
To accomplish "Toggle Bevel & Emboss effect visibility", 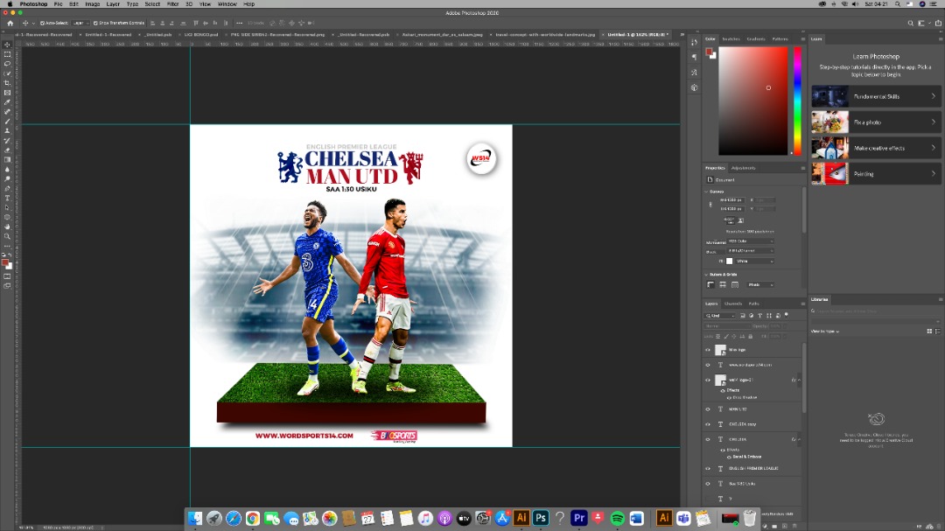I will click(729, 457).
